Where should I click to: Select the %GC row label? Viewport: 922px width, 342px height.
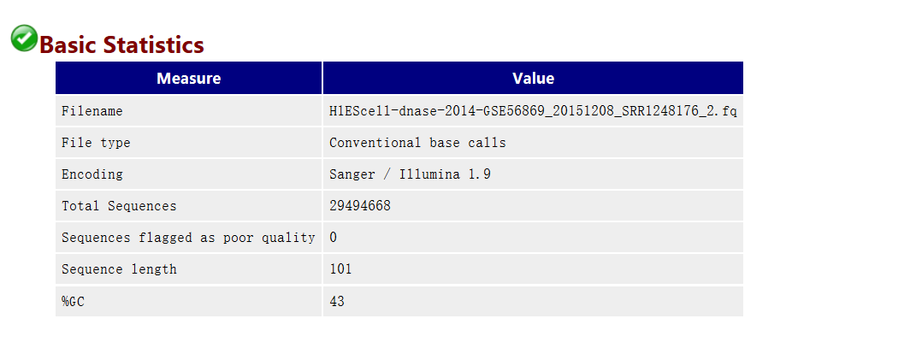click(x=74, y=302)
